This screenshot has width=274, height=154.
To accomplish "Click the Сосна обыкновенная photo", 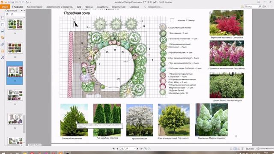I will (x=74, y=120).
